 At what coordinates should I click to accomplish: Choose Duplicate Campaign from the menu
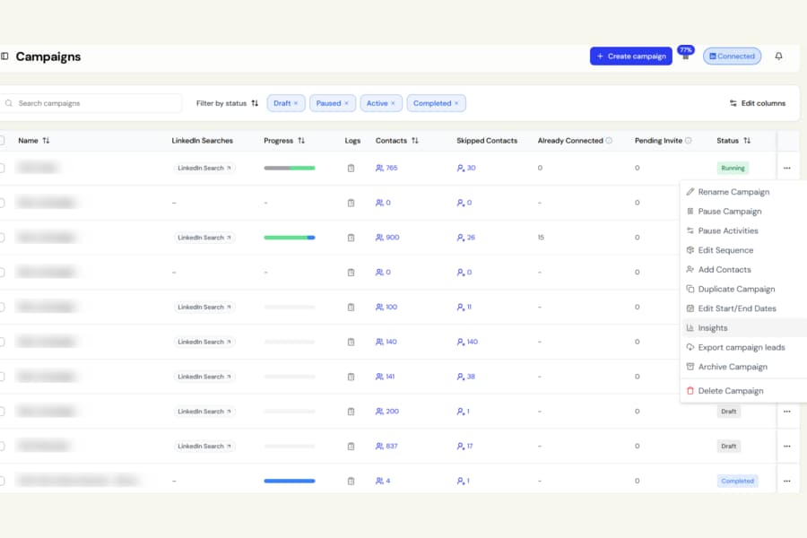point(743,289)
